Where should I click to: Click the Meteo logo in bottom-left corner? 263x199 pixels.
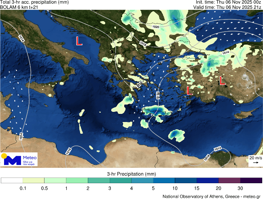[x=19, y=159]
